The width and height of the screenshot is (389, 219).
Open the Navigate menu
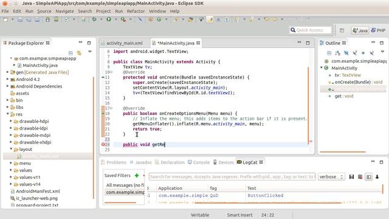(64, 11)
